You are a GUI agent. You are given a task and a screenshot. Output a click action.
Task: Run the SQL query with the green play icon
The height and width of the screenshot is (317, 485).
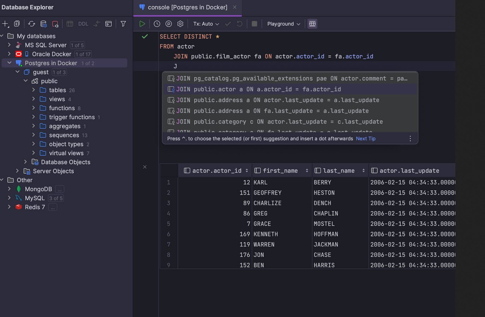[x=142, y=24]
